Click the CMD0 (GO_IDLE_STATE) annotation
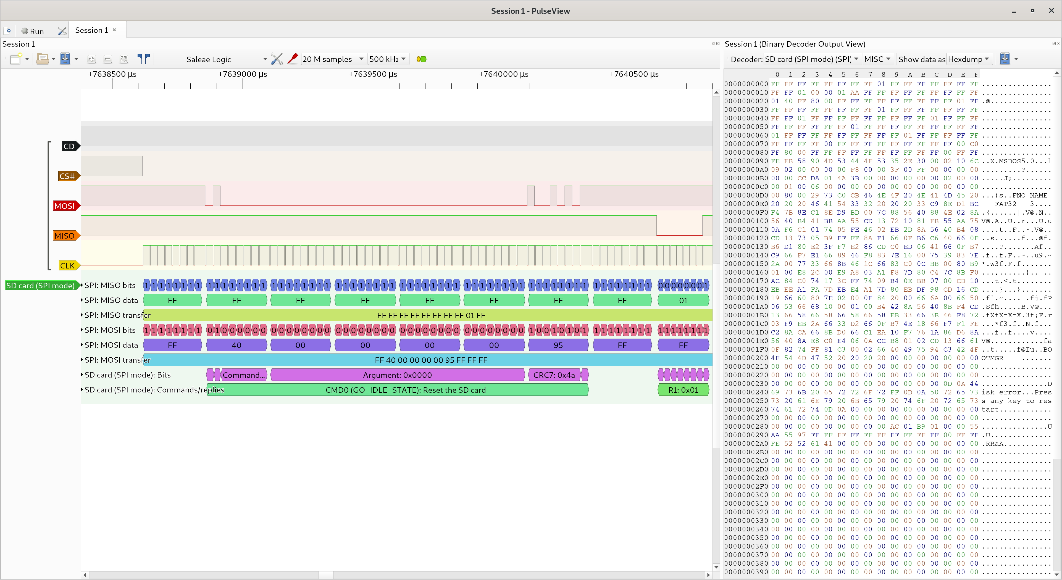The image size is (1062, 580). 405,390
